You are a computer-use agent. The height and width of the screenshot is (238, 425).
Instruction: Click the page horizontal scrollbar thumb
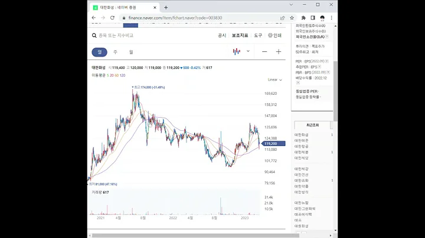[x=195, y=236]
